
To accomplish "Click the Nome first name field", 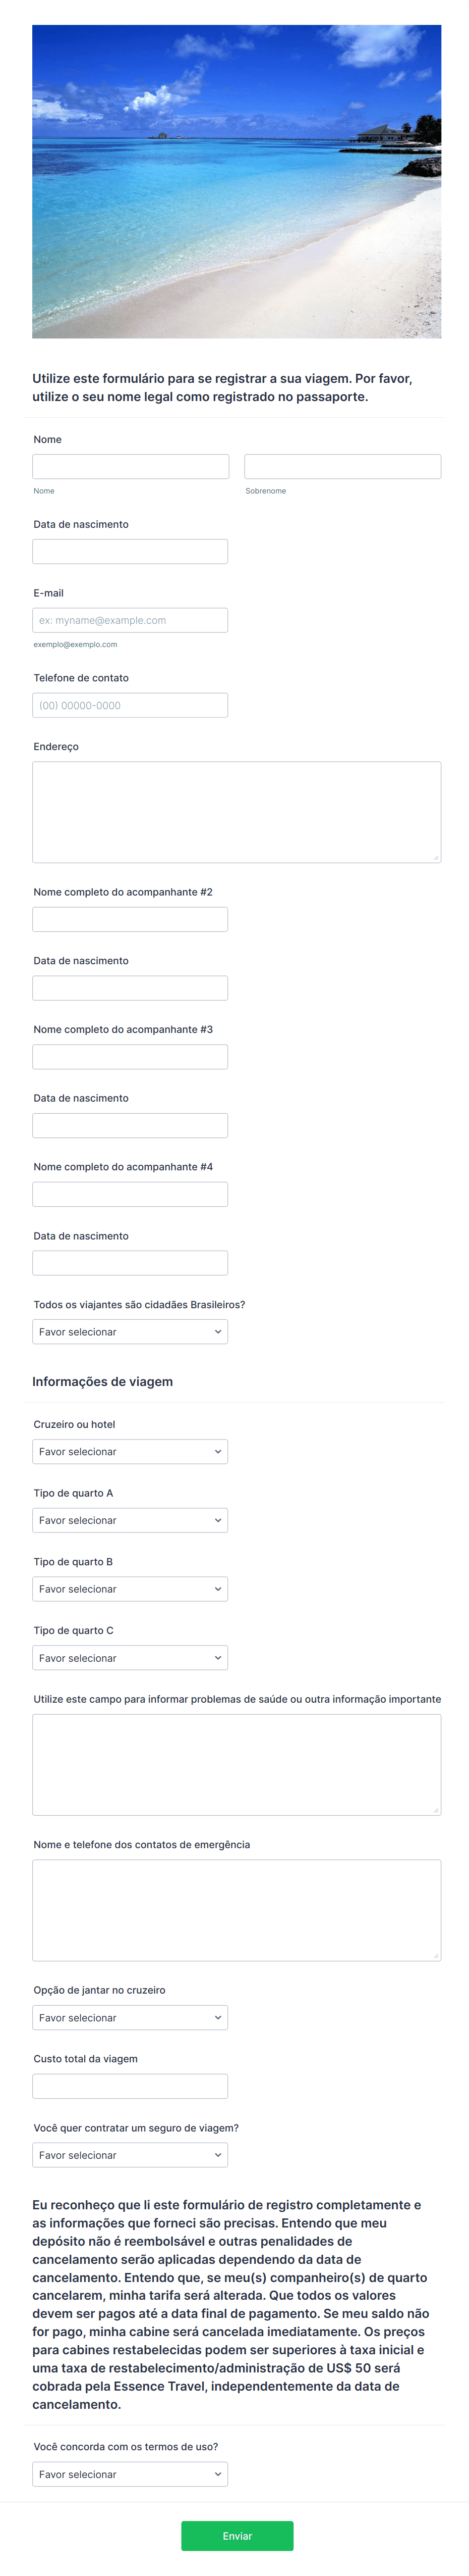I will click(x=130, y=465).
